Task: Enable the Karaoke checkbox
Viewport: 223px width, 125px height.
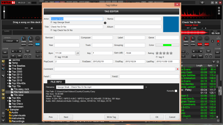Action: (176, 91)
